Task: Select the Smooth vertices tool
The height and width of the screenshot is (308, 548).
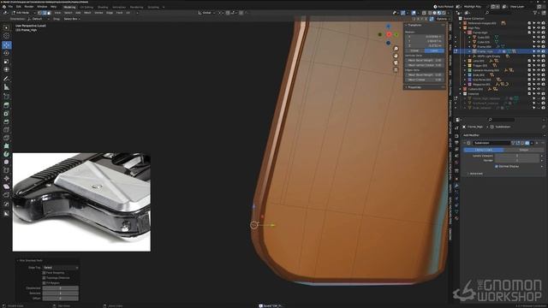Action: click(x=6, y=162)
